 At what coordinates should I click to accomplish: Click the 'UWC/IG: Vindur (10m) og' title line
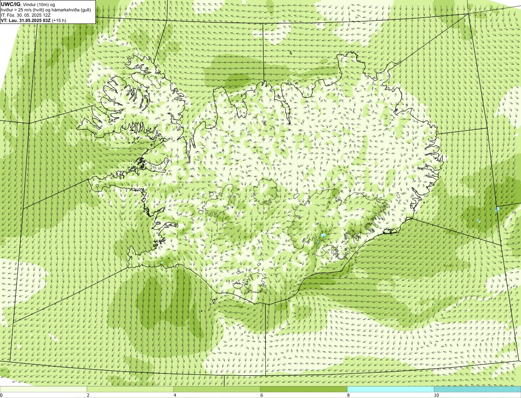28,4
